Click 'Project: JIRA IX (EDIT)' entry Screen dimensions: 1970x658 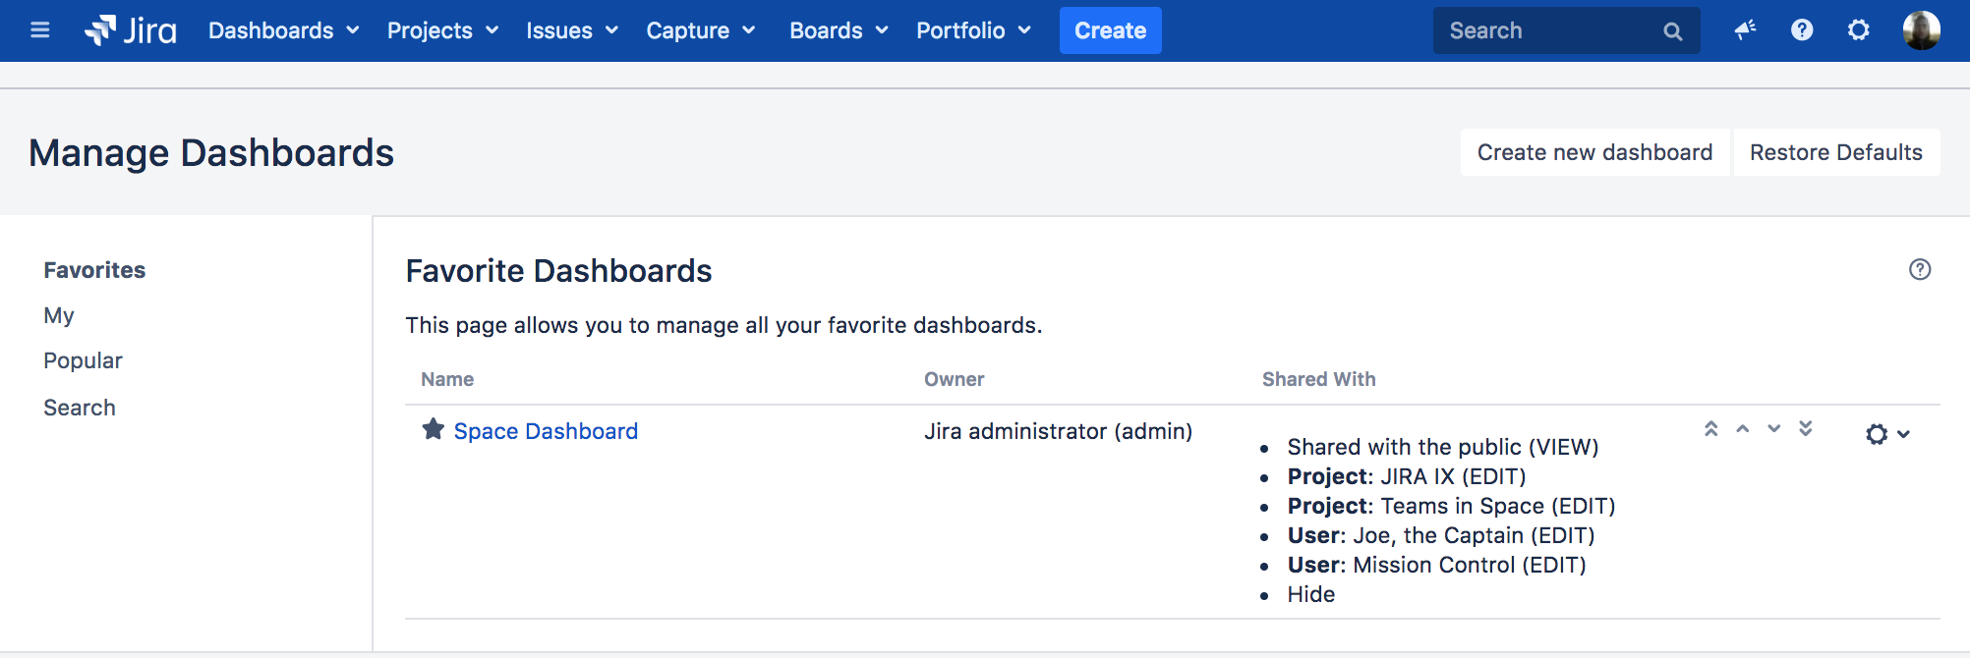(x=1407, y=476)
